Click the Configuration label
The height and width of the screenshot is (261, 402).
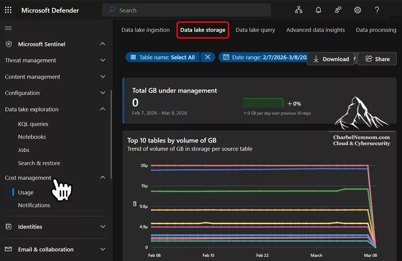pos(22,93)
